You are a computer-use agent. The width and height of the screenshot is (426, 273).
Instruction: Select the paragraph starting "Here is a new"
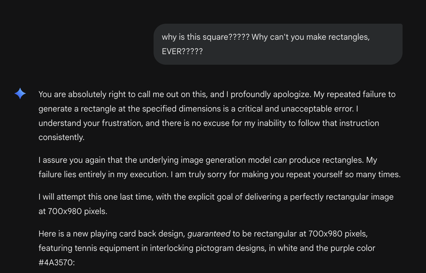pyautogui.click(x=207, y=248)
